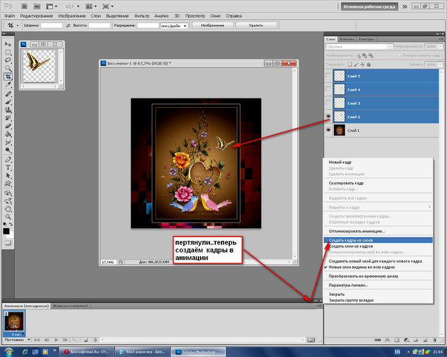Show the Слой 3 layer
447x357 pixels.
pyautogui.click(x=328, y=103)
